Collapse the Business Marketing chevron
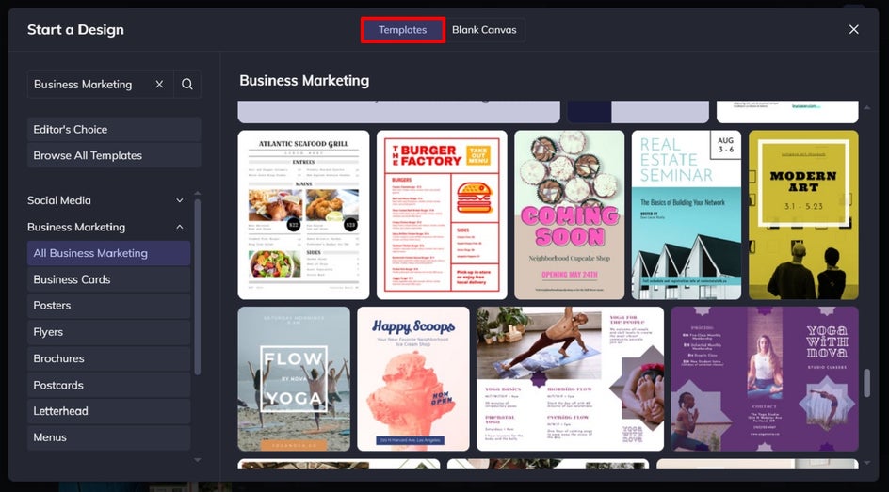 (179, 227)
